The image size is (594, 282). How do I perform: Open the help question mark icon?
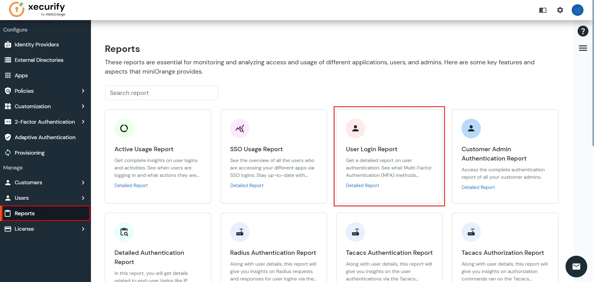point(583,31)
